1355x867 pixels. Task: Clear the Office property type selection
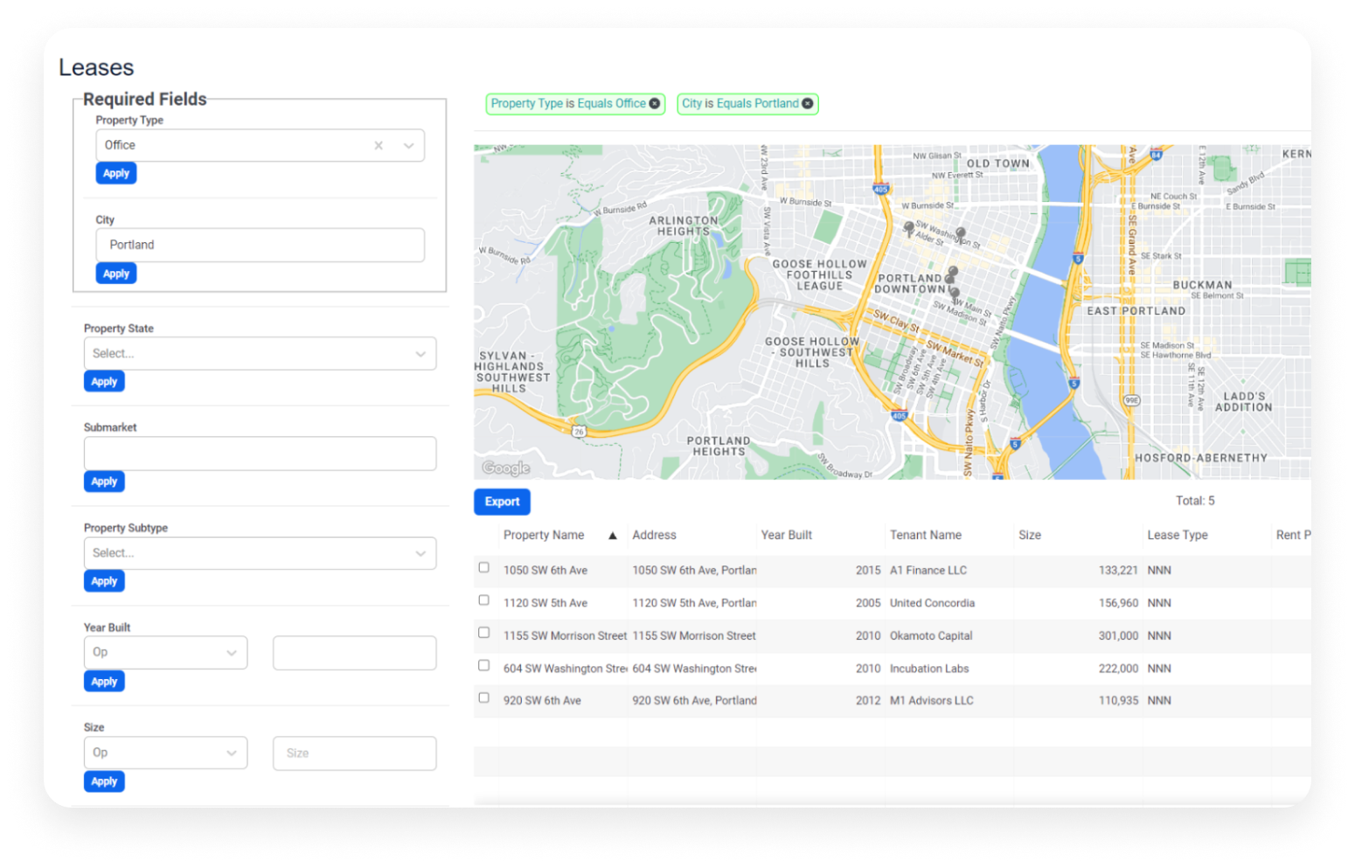tap(379, 146)
